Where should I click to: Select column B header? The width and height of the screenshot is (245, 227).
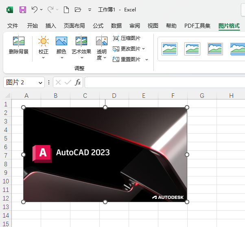point(56,96)
